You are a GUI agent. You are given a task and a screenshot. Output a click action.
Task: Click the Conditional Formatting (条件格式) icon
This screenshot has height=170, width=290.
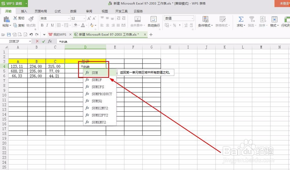click(205, 19)
